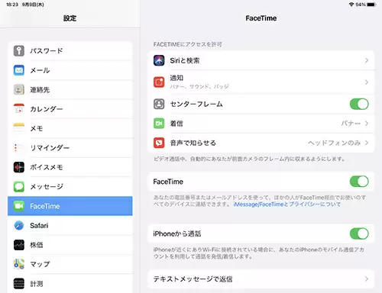This screenshot has width=382, height=293.
Task: Tap the 9月9日(木) date in status bar
Action: click(33, 5)
